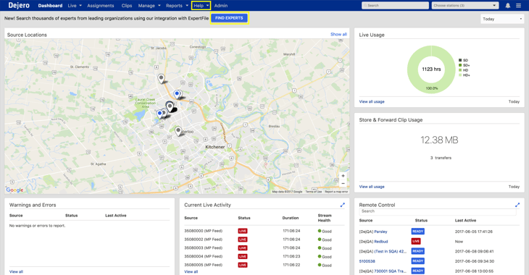Click the Remote Control search field

tap(438, 211)
